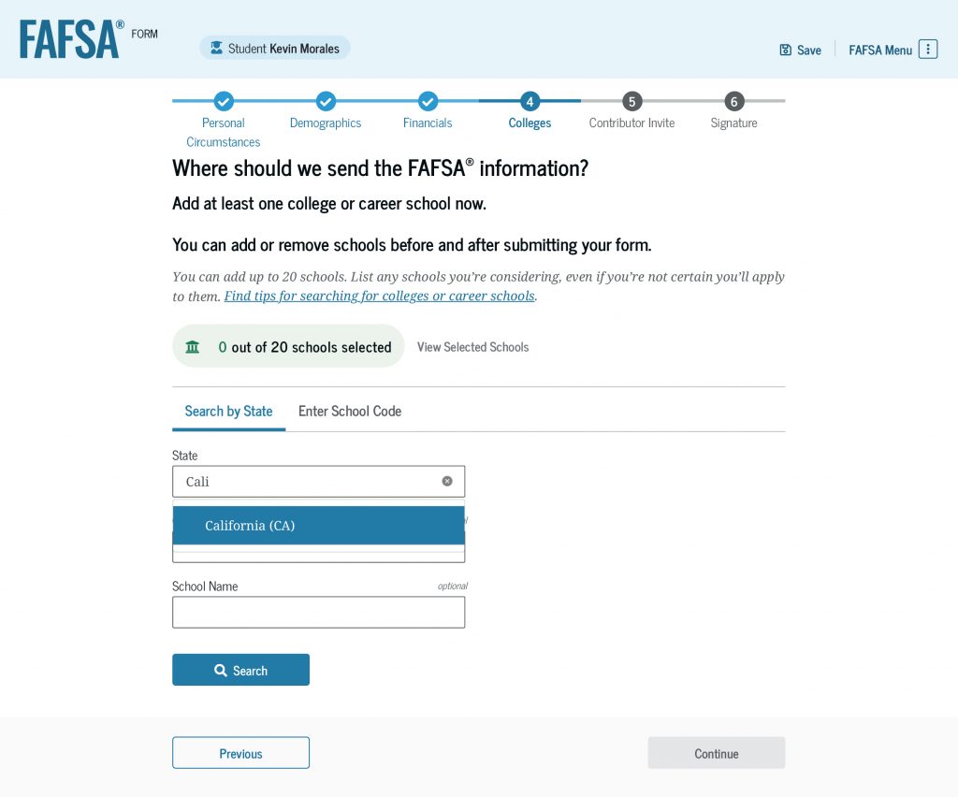The image size is (958, 797).
Task: Select the Search by State tab
Action: pyautogui.click(x=228, y=412)
